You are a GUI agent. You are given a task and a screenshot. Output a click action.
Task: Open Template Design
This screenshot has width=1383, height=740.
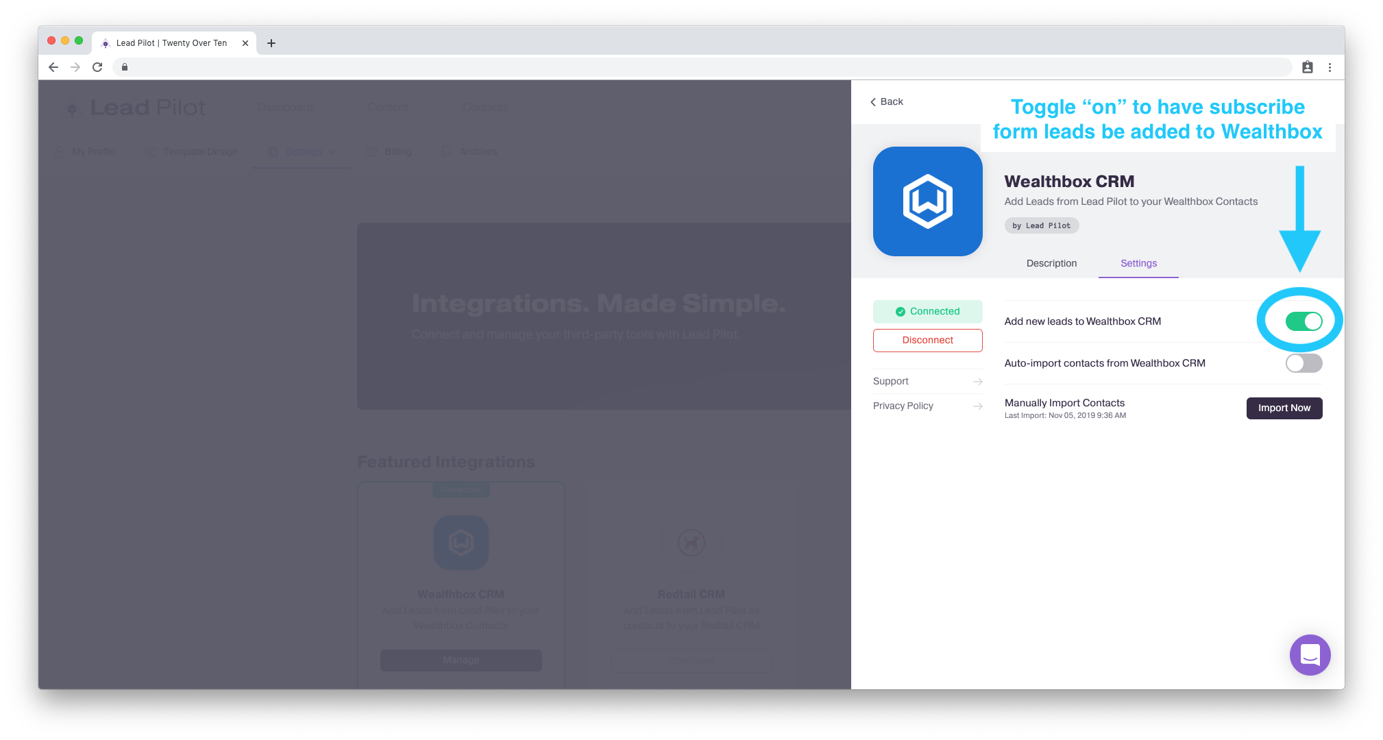click(192, 151)
